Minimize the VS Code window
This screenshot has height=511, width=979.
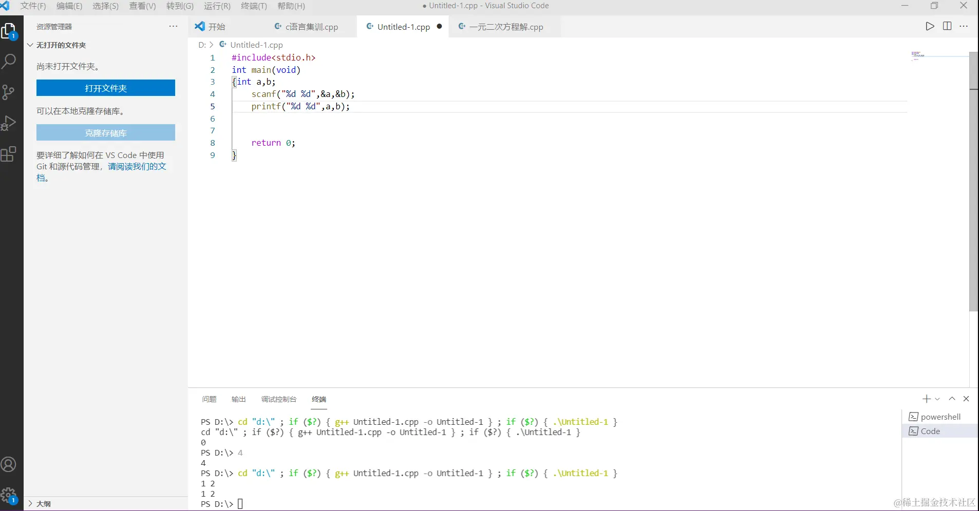point(905,6)
